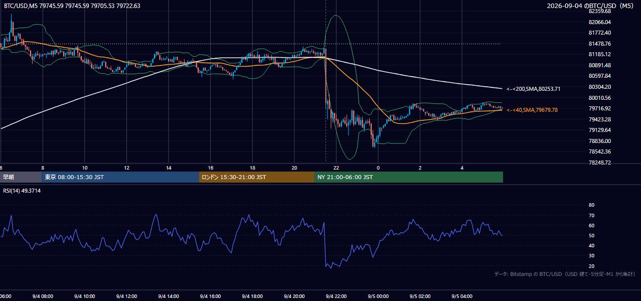
Task: Click hour tick 8 under price chart
Action: (43, 168)
